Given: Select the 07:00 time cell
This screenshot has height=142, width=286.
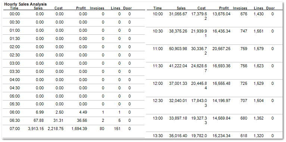Looking at the screenshot, I should pyautogui.click(x=15, y=129).
